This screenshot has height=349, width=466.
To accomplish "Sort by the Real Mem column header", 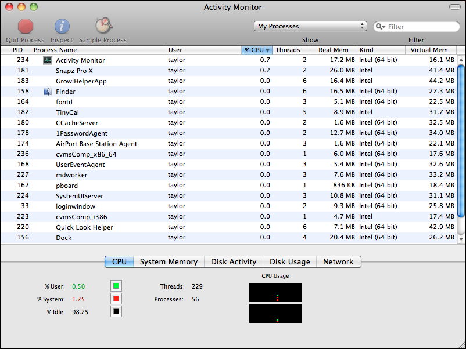I will 333,50.
